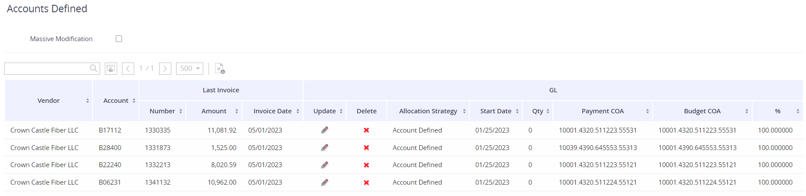Sort by Allocation Strategy column
Image resolution: width=806 pixels, height=196 pixels.
[464, 111]
